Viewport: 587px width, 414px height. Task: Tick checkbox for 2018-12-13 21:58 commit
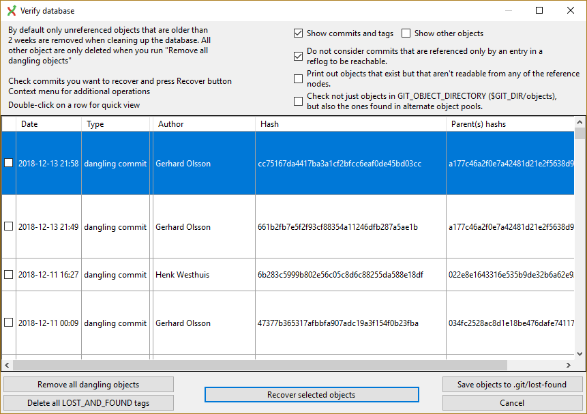coord(9,162)
